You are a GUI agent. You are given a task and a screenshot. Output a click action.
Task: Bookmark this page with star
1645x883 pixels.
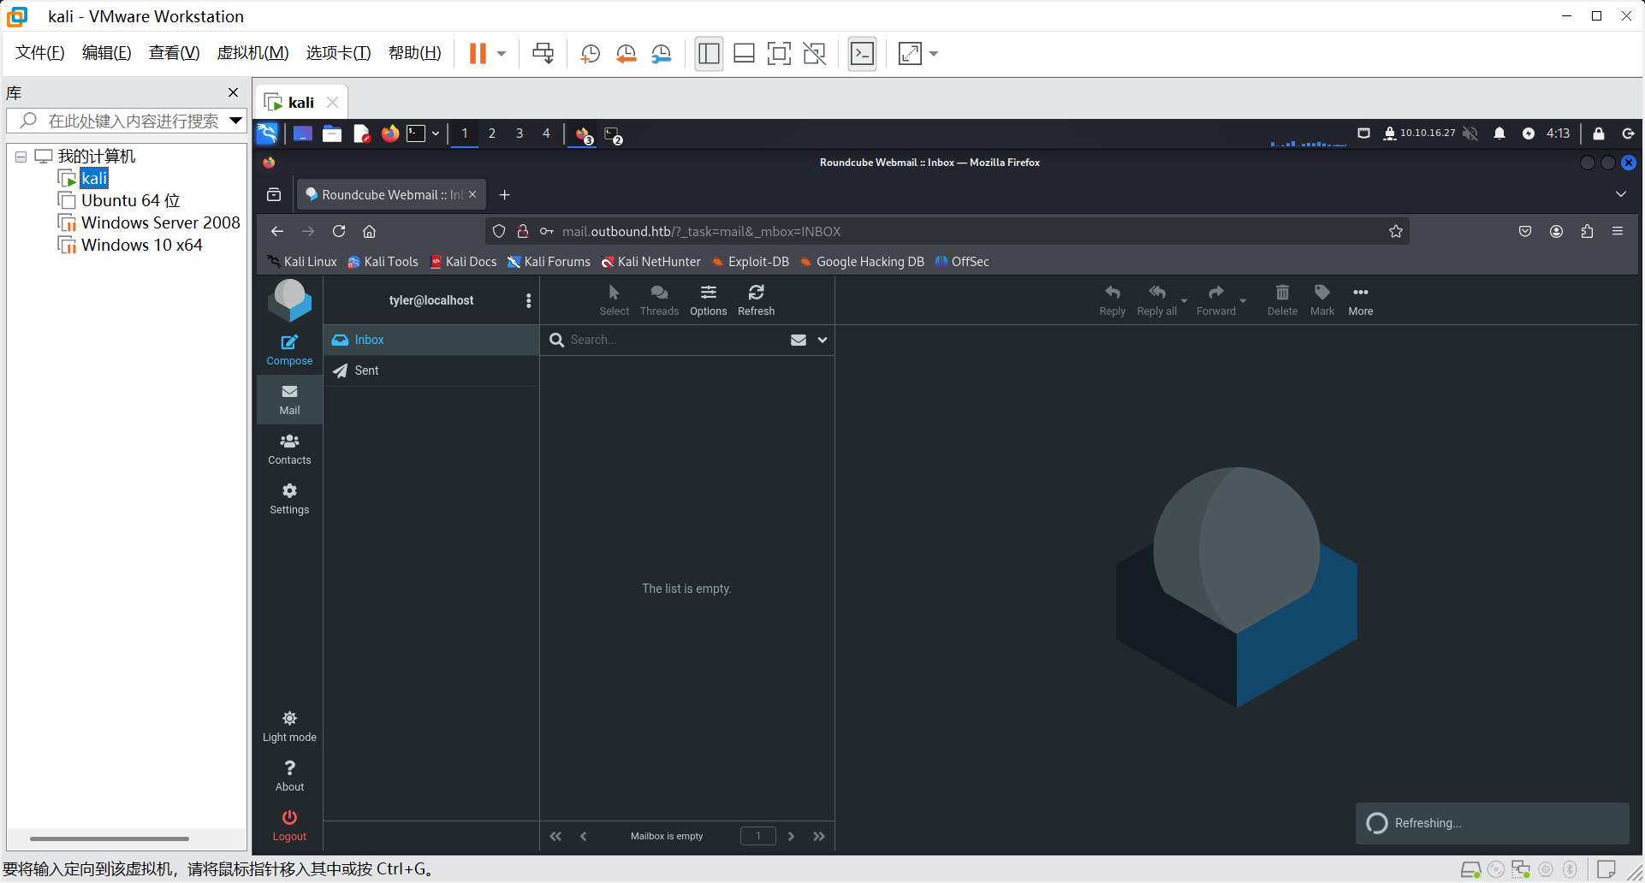pos(1395,231)
